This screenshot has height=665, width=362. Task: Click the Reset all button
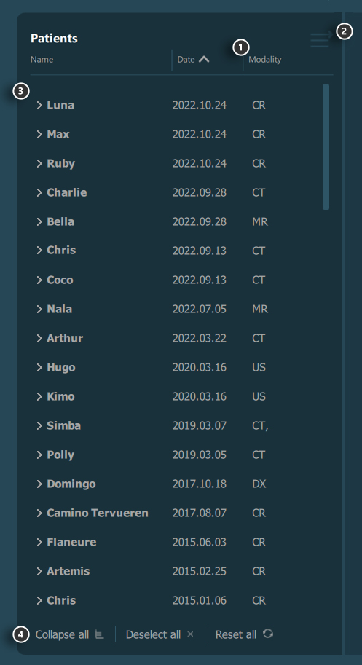tap(244, 634)
